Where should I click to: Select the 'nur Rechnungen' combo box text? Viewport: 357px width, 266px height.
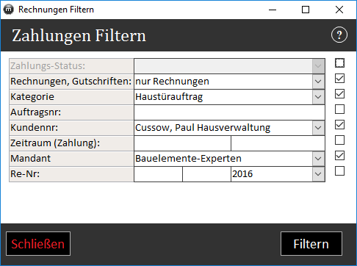[172, 82]
